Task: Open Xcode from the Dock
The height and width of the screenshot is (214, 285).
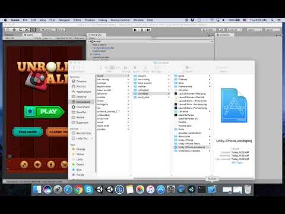Action: tap(212, 190)
